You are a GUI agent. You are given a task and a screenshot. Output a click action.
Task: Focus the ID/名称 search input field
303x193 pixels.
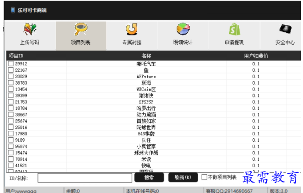pos(85,178)
